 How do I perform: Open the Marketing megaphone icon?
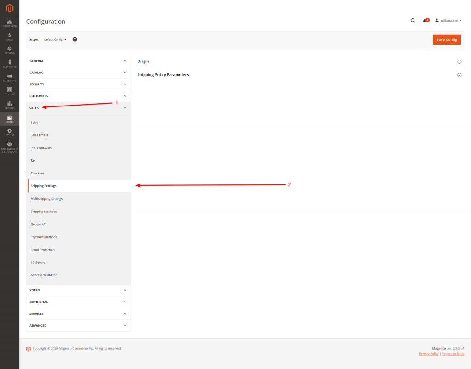click(10, 78)
